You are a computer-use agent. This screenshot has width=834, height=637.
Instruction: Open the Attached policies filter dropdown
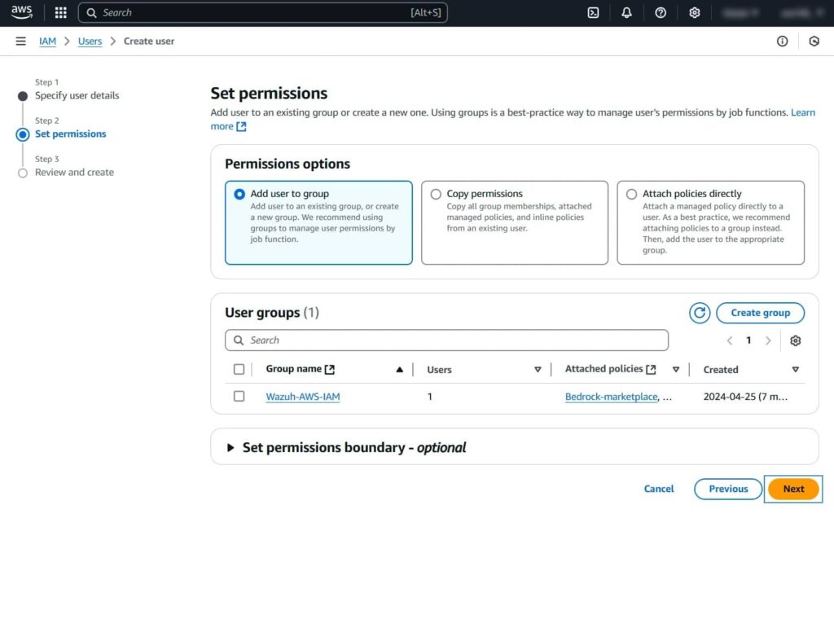click(x=676, y=369)
